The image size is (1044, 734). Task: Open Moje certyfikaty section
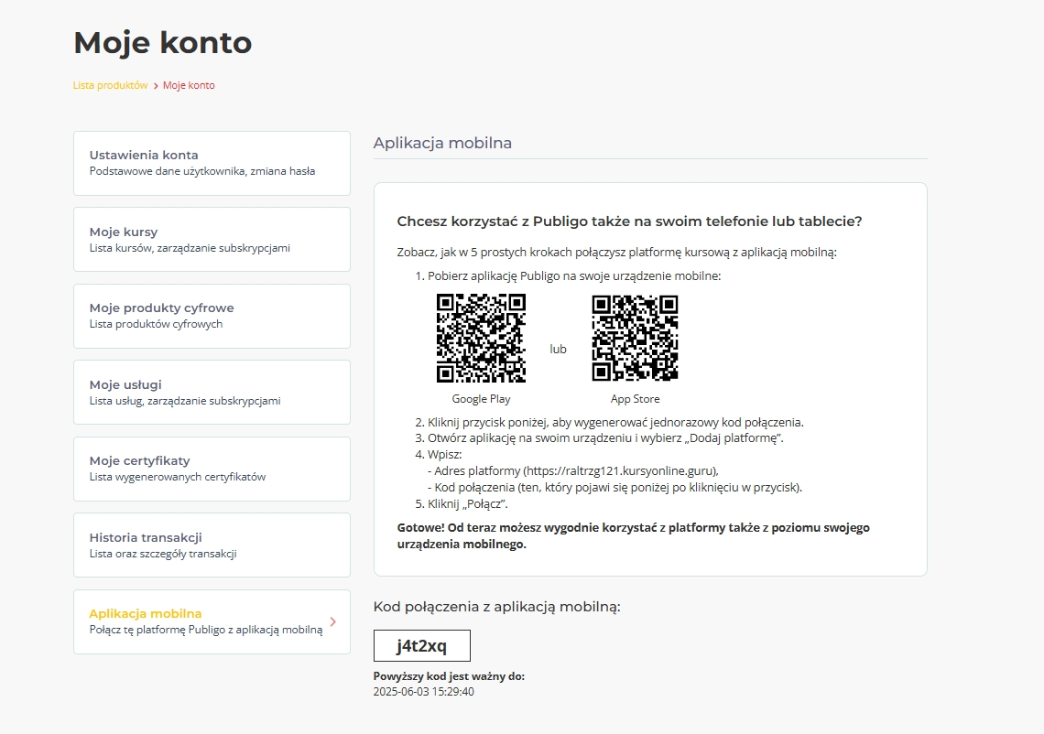click(212, 469)
